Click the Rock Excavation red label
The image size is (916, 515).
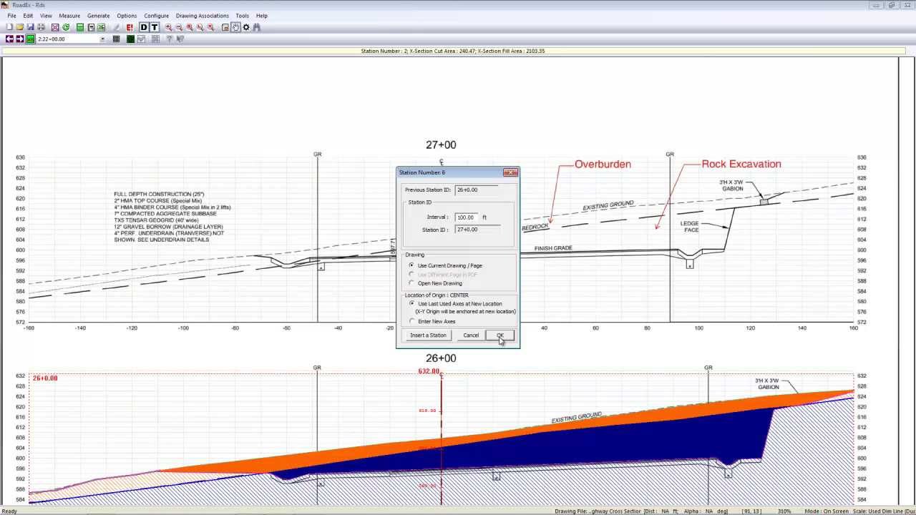[741, 164]
